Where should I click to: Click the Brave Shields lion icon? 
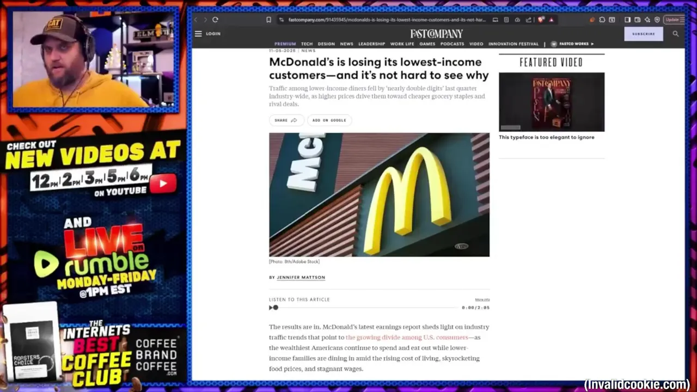coord(541,20)
